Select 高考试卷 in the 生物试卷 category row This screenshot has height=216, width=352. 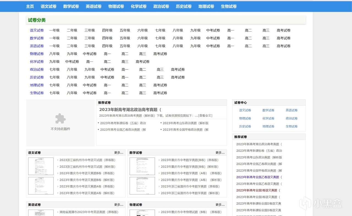(x=160, y=93)
